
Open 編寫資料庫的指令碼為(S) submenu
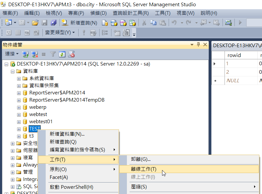tap(78, 150)
